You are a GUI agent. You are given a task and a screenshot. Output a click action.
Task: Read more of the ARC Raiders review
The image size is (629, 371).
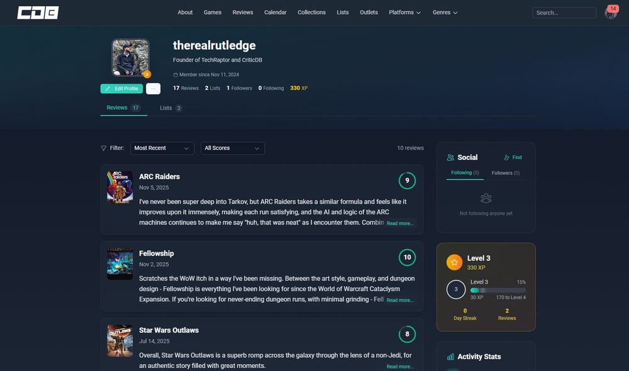pyautogui.click(x=400, y=223)
